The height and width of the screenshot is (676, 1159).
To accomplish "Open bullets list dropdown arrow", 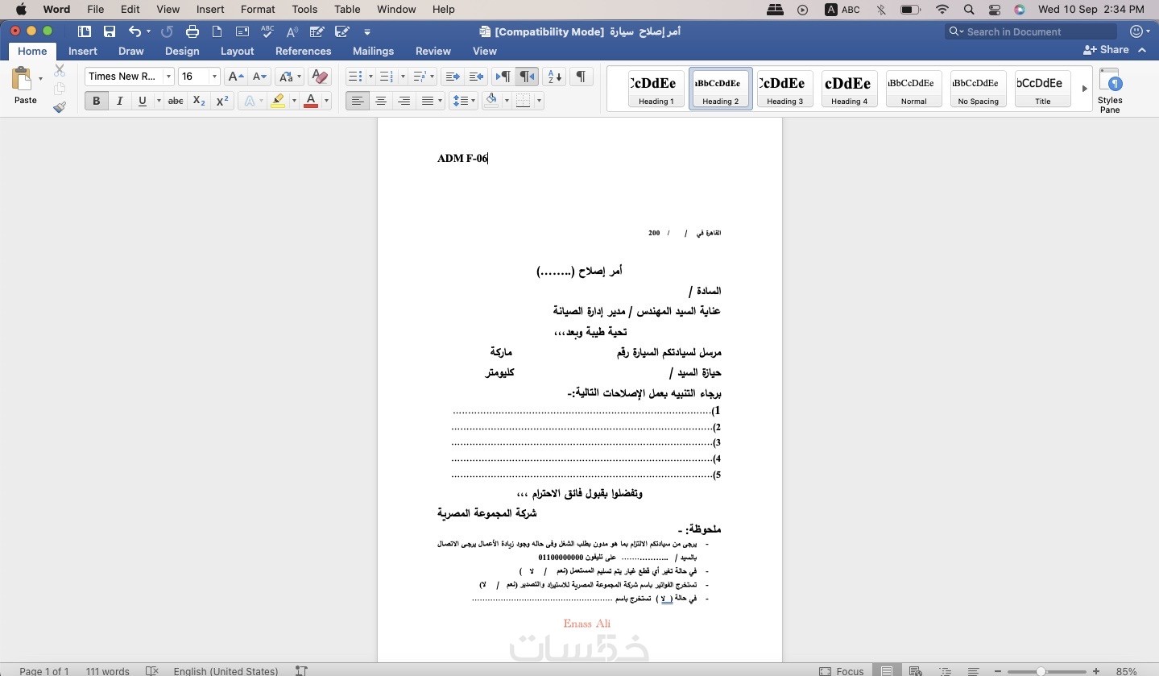I will coord(370,77).
